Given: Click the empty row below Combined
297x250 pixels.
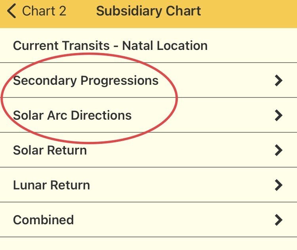Looking at the screenshot, I should (148, 244).
